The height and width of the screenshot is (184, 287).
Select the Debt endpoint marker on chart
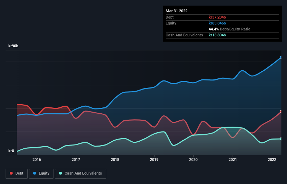point(281,112)
